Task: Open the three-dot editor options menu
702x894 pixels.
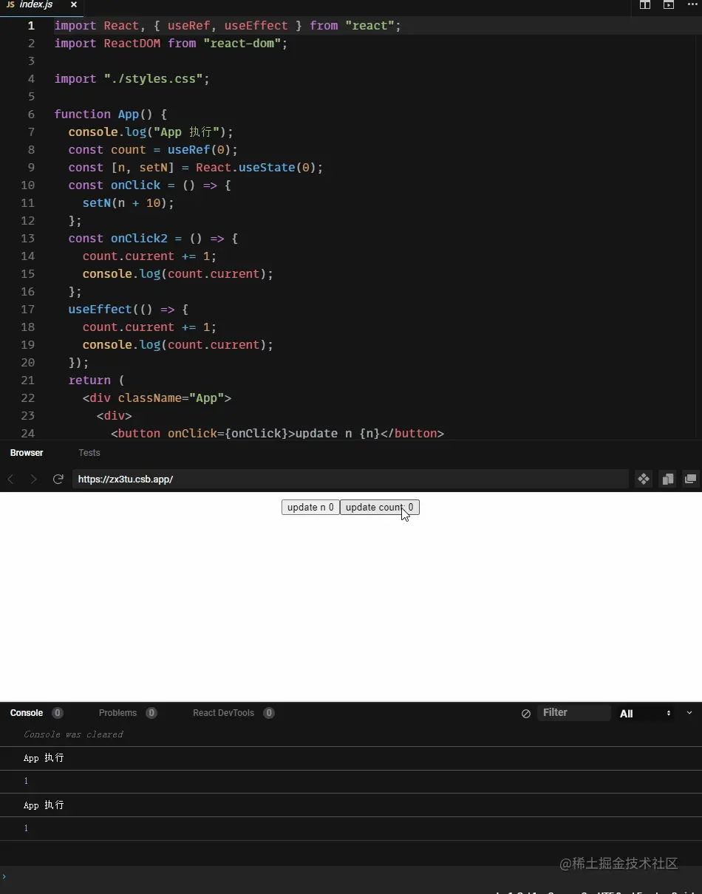Action: tap(693, 5)
